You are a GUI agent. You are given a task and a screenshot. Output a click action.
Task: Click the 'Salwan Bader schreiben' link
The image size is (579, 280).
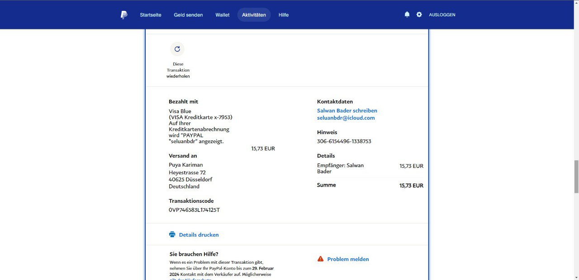click(x=347, y=111)
